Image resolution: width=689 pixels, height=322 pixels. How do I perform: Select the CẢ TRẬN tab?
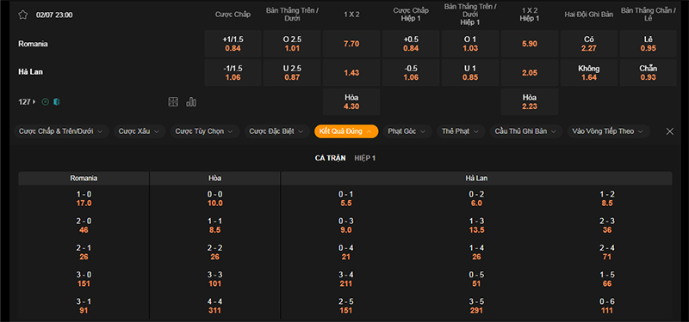pyautogui.click(x=331, y=158)
